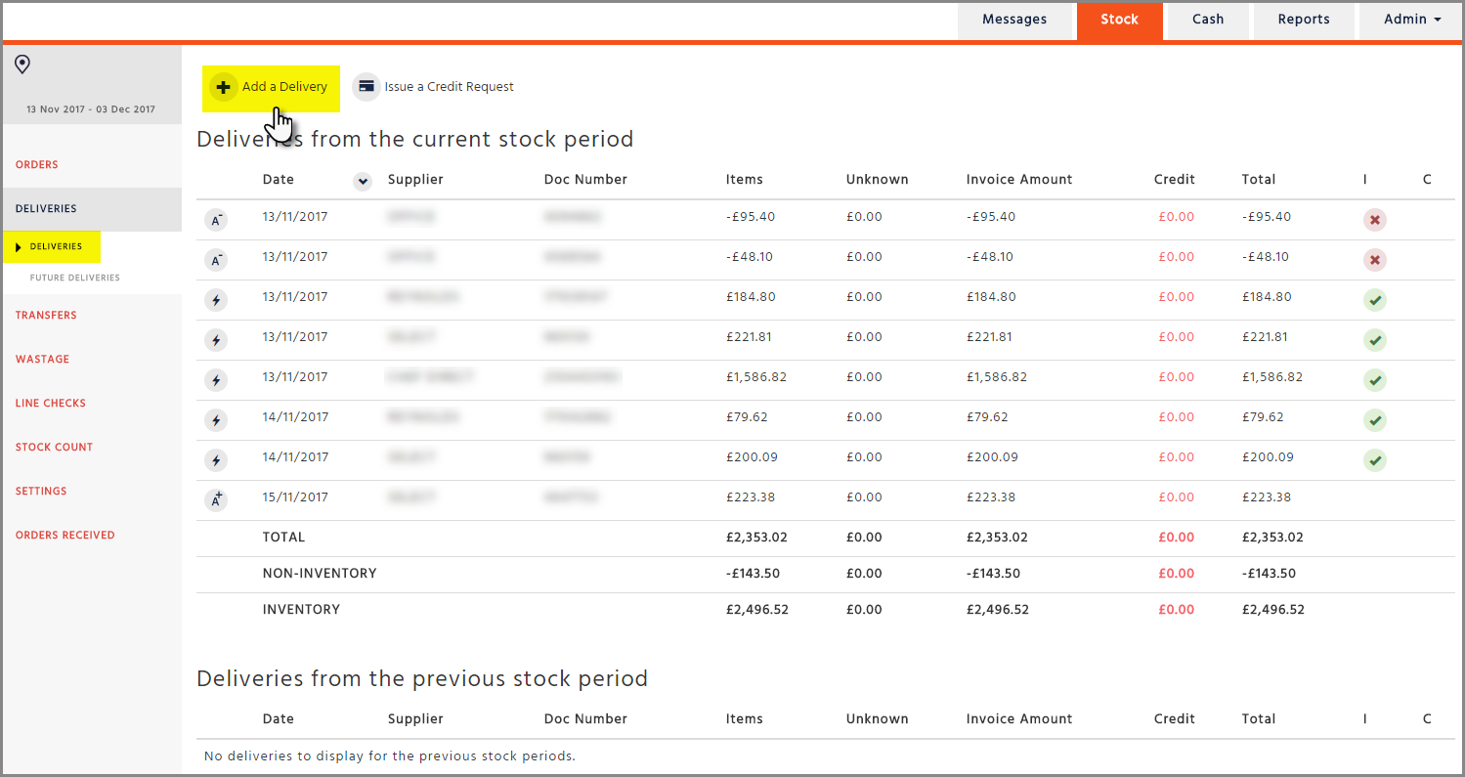The width and height of the screenshot is (1465, 777).
Task: Click the lightning icon on the £184.80 row
Action: click(x=216, y=300)
